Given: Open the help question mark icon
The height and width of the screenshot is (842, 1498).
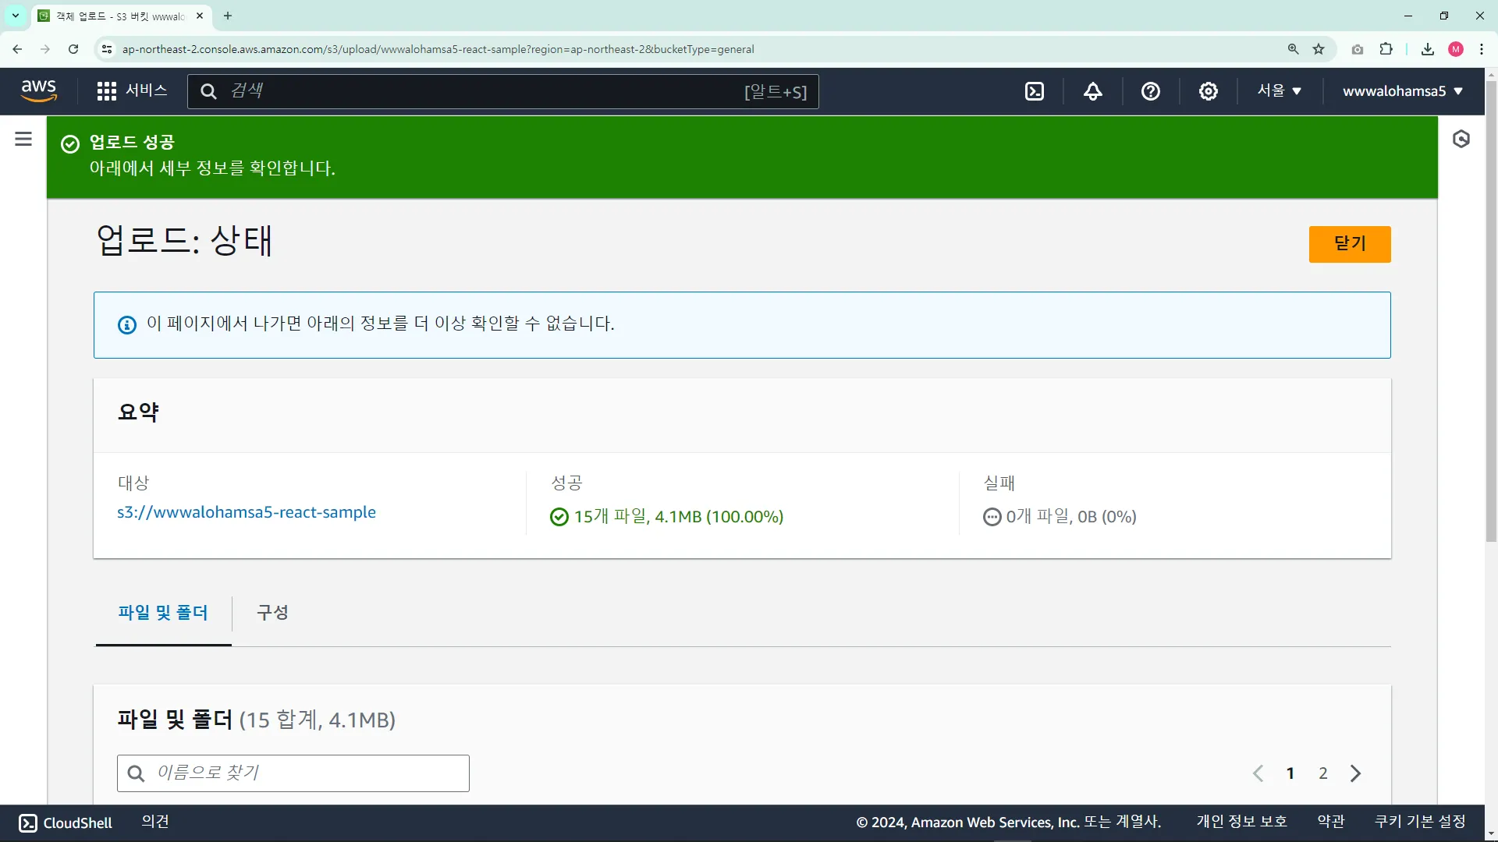Looking at the screenshot, I should [x=1150, y=92].
